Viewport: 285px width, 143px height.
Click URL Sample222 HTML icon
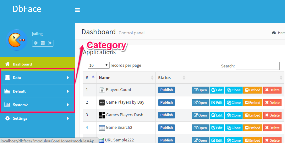[101, 140]
